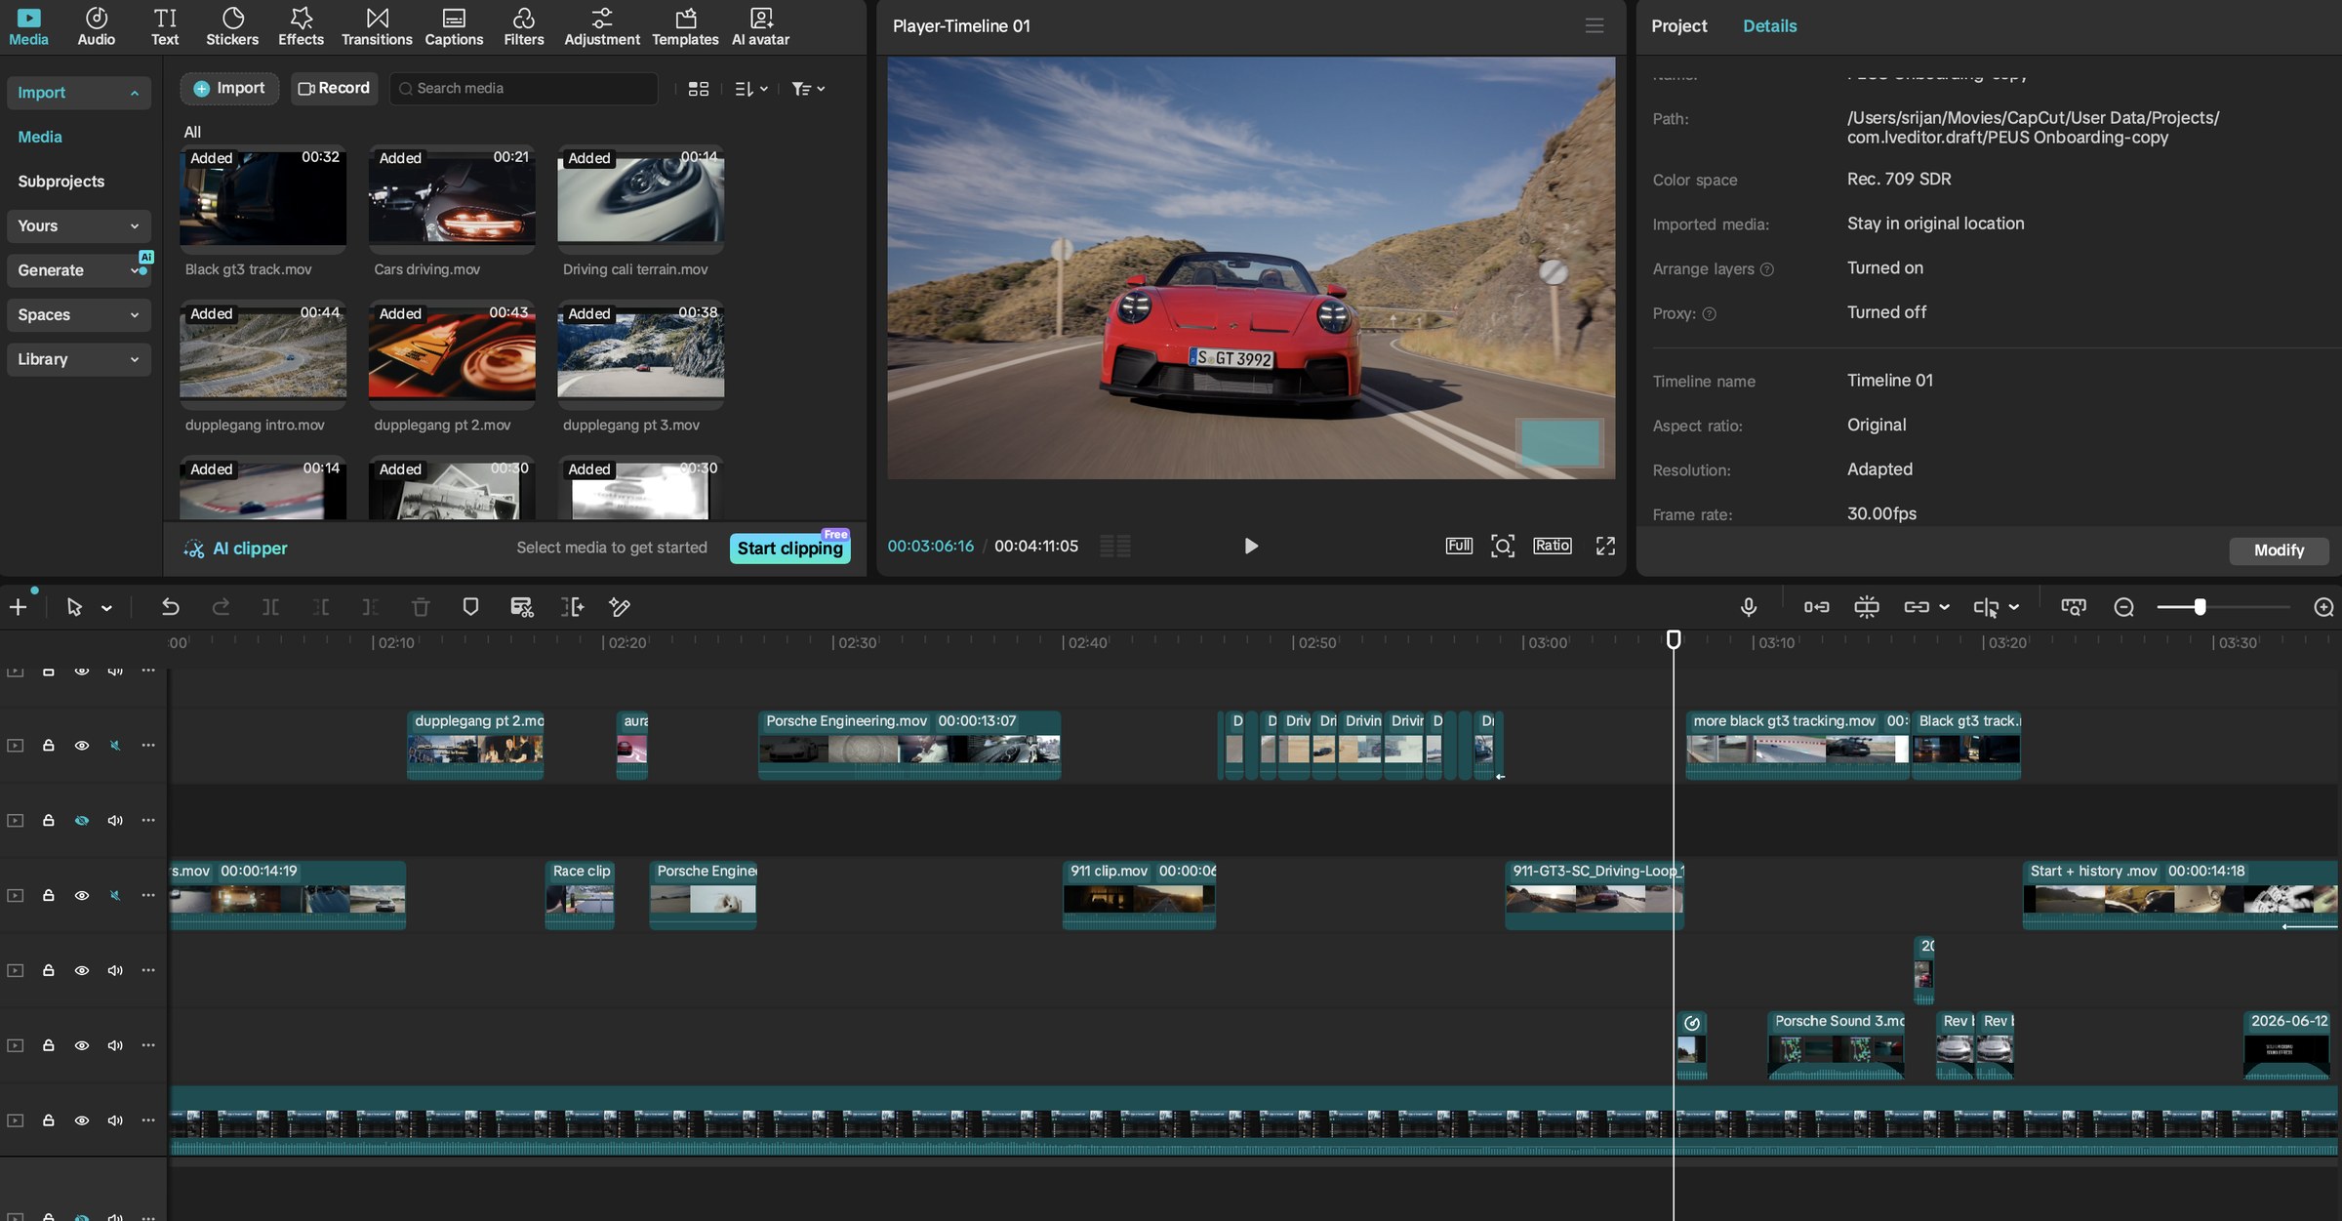This screenshot has width=2342, height=1221.
Task: Click the player scope/focus icon next to Full
Action: [1503, 546]
